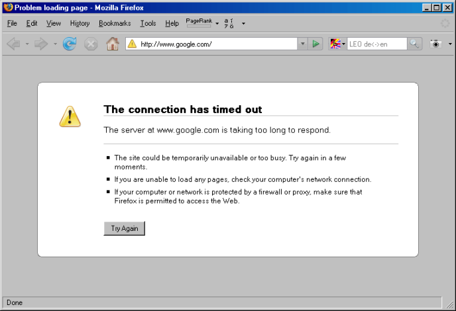The width and height of the screenshot is (456, 311).
Task: Click the Try Again button
Action: pos(124,228)
